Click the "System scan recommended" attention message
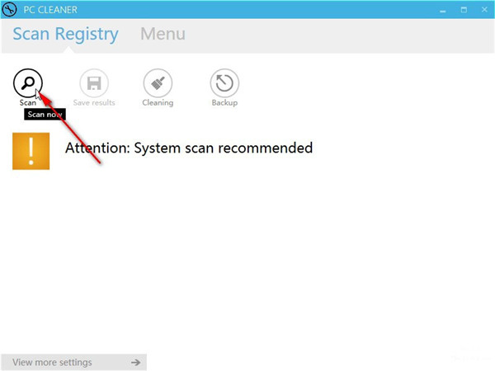 click(x=189, y=148)
